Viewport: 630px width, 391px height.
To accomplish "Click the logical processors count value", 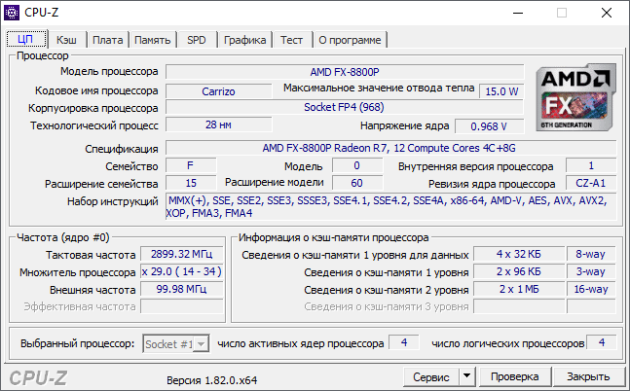I will point(602,342).
